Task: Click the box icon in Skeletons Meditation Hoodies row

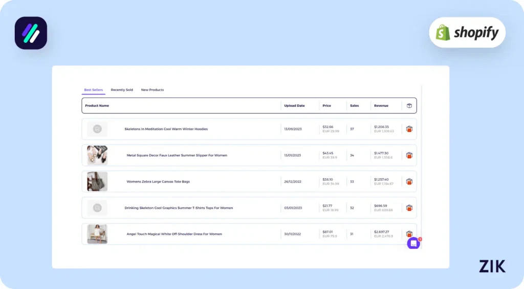Action: tap(409, 129)
